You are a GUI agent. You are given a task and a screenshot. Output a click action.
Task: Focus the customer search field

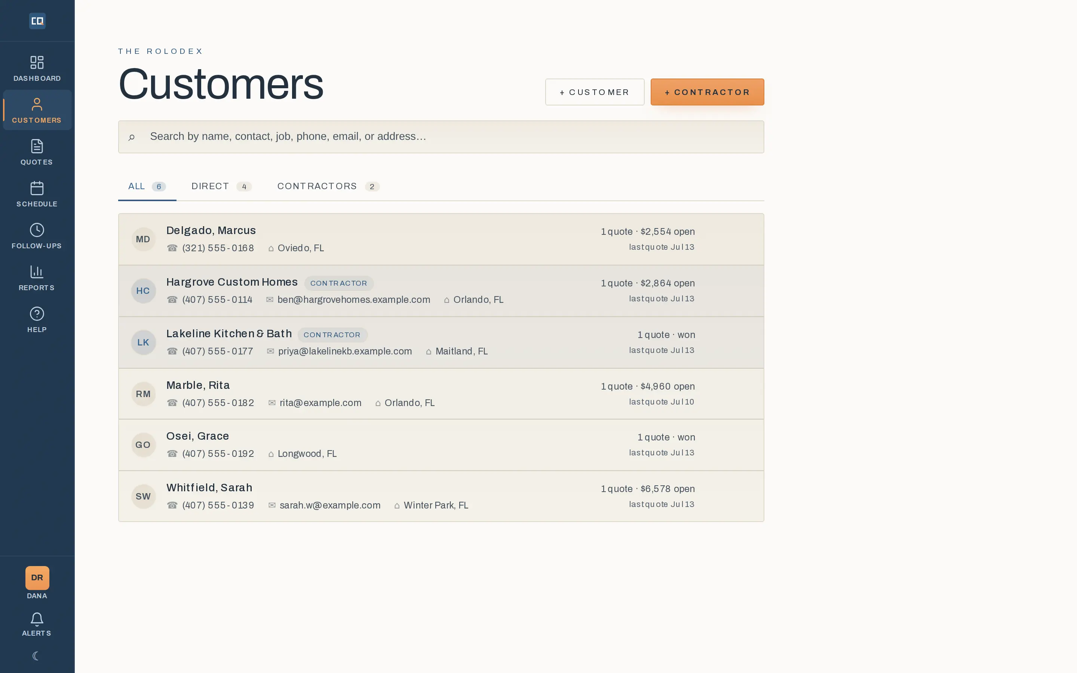click(x=441, y=136)
